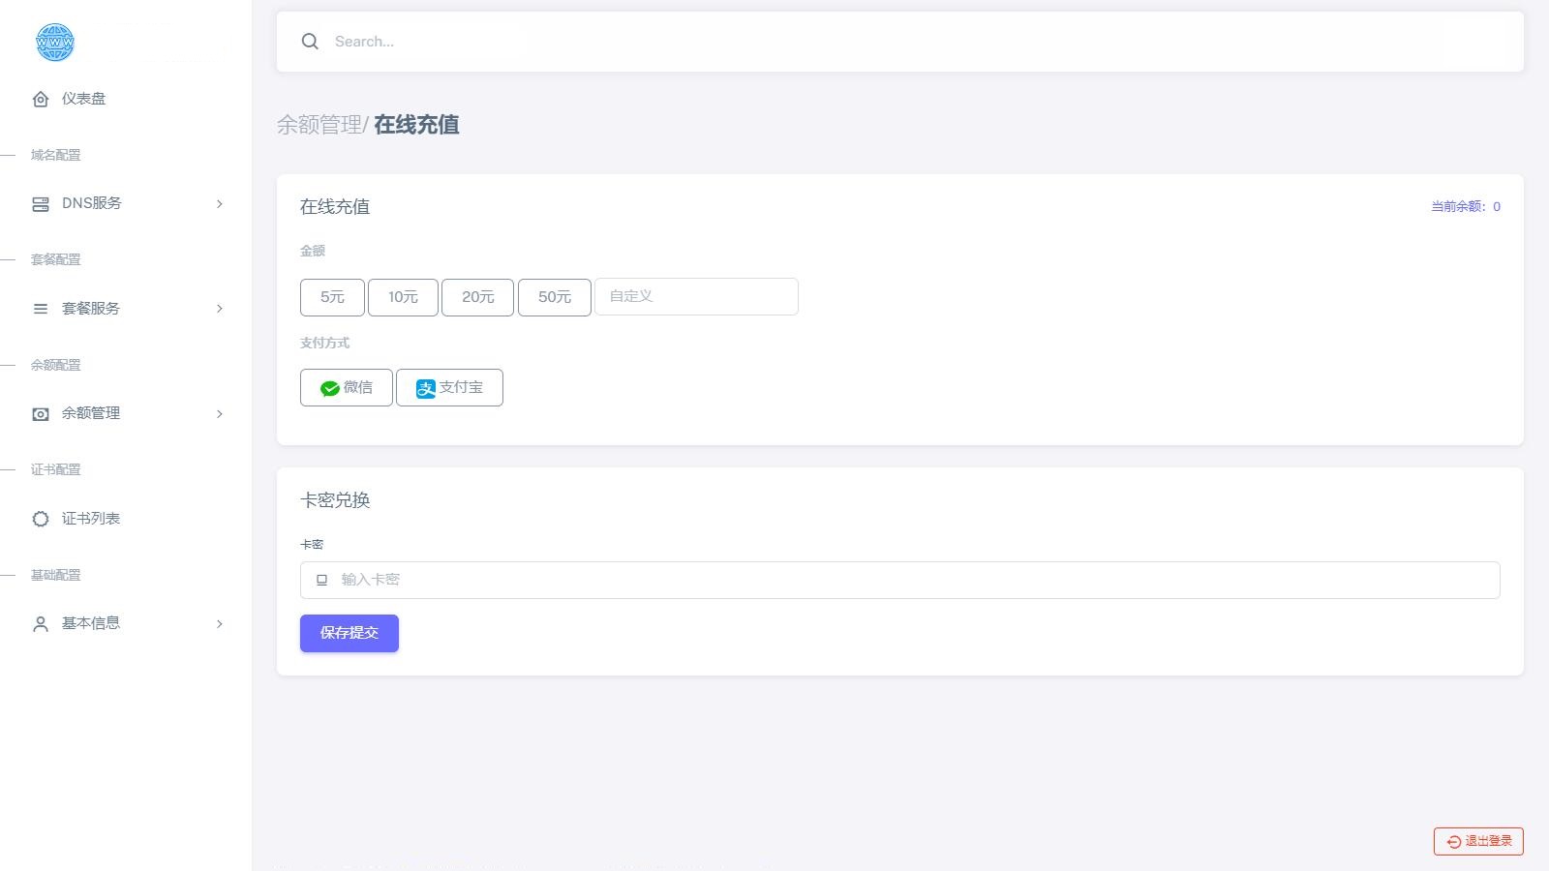Open the 仪表盘 dashboard menu item

(84, 99)
